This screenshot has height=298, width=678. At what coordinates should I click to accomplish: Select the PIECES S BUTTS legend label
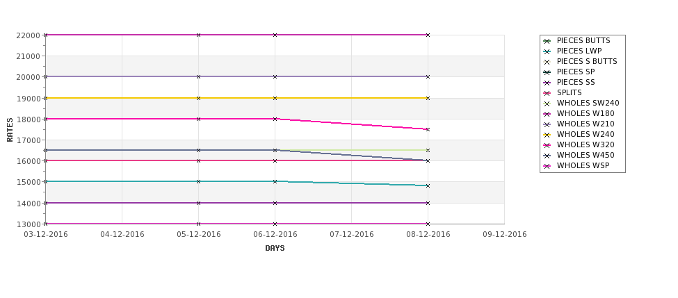point(587,61)
